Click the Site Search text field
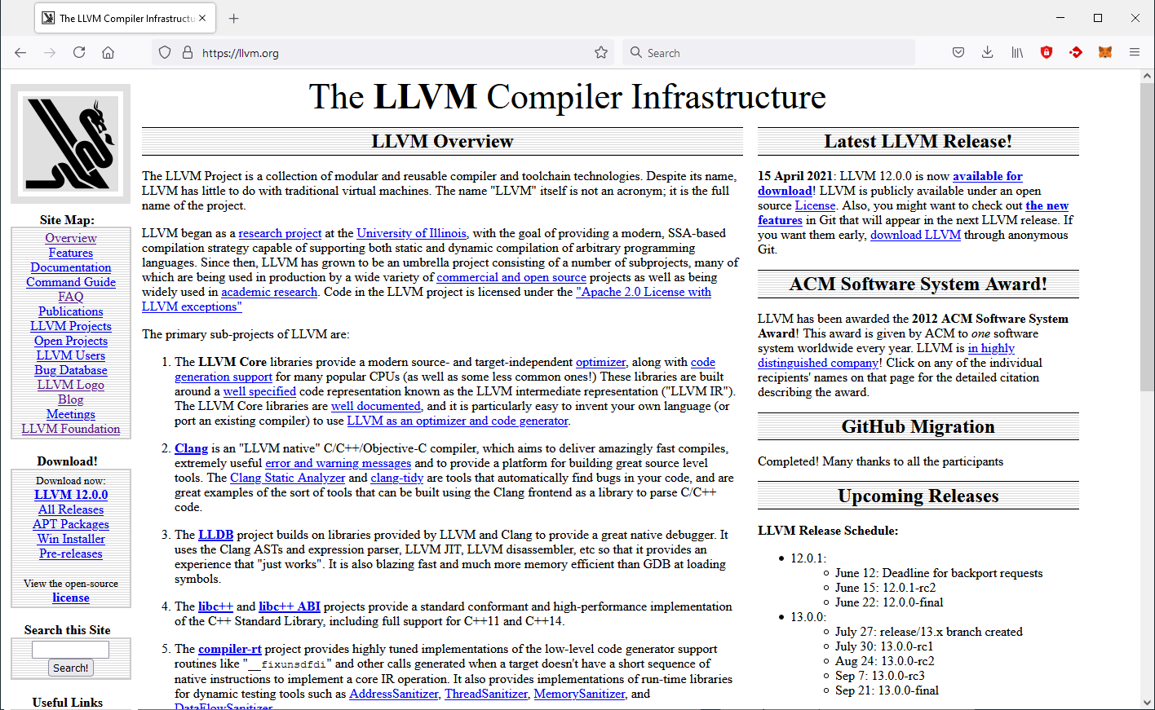This screenshot has height=710, width=1155. [x=70, y=649]
